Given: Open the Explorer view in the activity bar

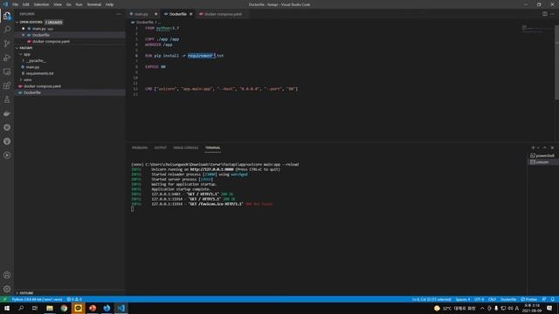Looking at the screenshot, I should coord(7,16).
